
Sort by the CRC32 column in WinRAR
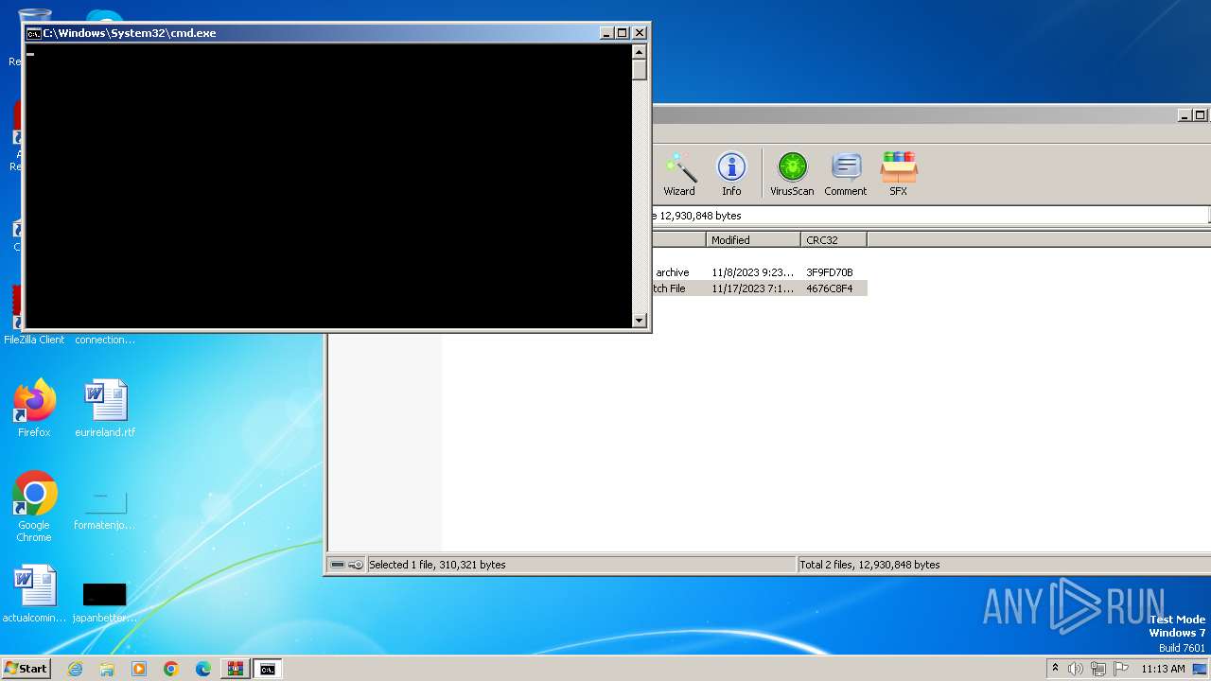point(834,240)
